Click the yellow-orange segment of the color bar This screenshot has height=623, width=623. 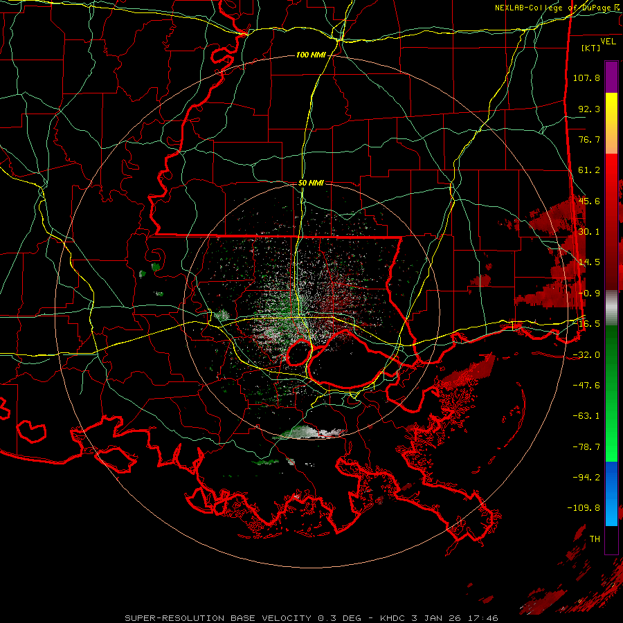click(x=611, y=123)
